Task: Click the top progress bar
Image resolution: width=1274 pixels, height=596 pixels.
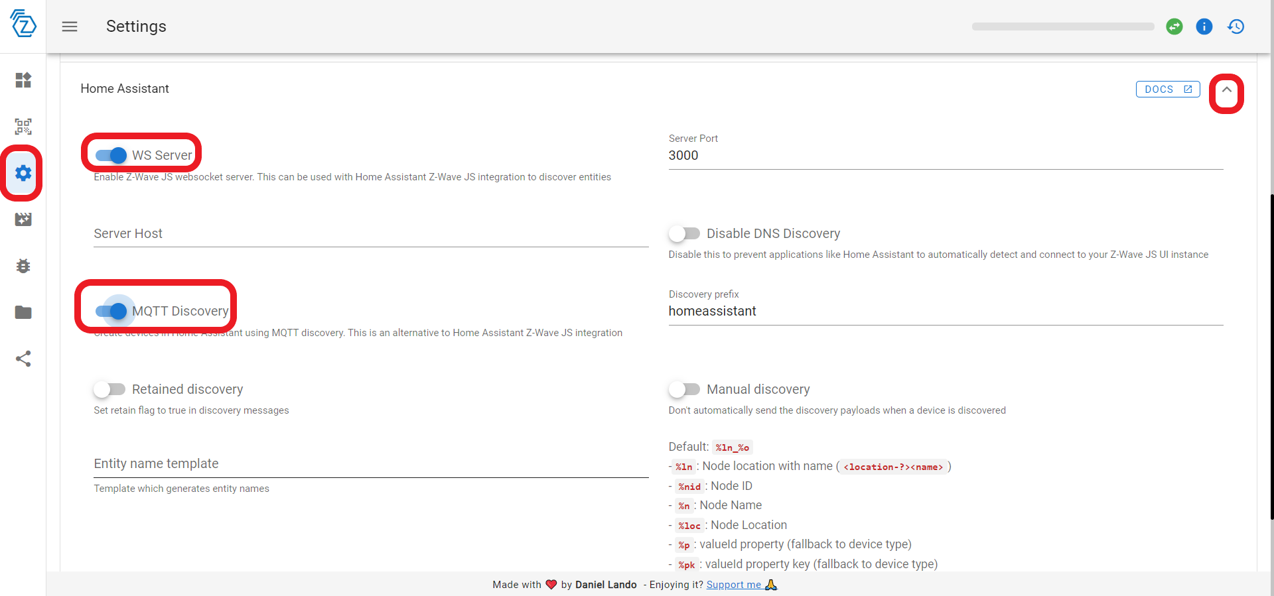Action: click(1063, 27)
